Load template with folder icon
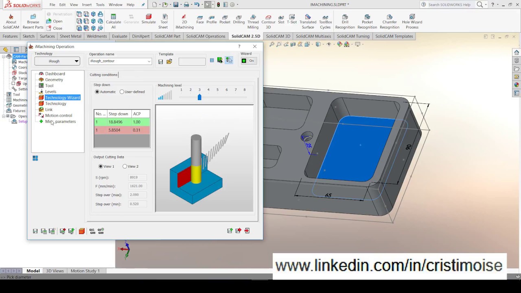Screen dimensions: 521x293 pos(169,61)
